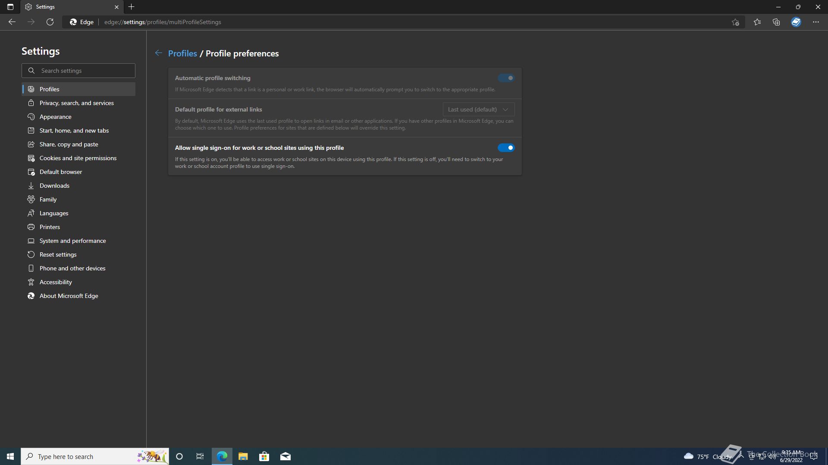This screenshot has width=828, height=465.
Task: Open the profile avatar menu
Action: [x=796, y=22]
